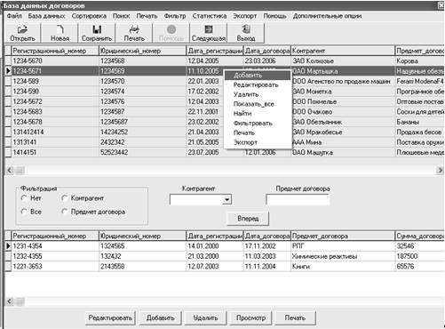The width and height of the screenshot is (445, 329).
Task: Click the Выход toolbar icon
Action: coord(246,29)
